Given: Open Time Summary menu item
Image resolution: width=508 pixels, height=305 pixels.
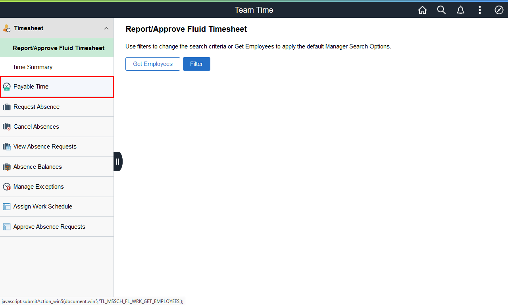Looking at the screenshot, I should (x=33, y=67).
